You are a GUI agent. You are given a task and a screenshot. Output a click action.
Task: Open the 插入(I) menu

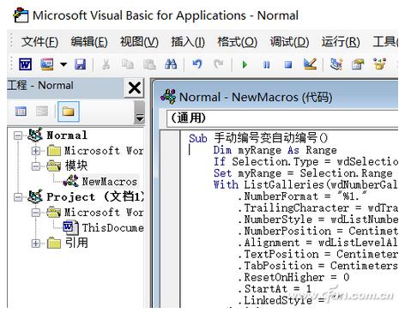click(x=188, y=42)
